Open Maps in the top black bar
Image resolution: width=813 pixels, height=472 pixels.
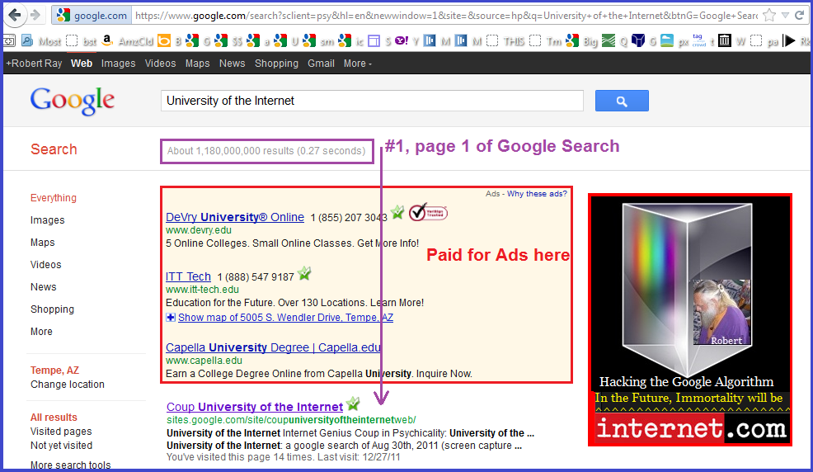[198, 64]
